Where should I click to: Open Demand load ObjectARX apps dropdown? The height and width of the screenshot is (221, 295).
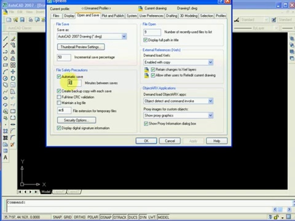point(178,101)
